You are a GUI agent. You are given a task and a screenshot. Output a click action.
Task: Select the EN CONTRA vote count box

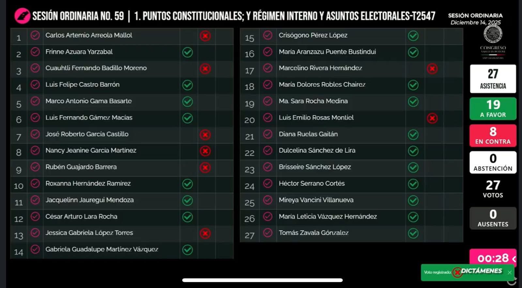[x=493, y=136]
